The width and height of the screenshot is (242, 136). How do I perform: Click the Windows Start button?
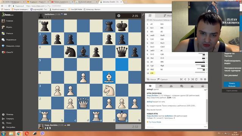[3, 133]
